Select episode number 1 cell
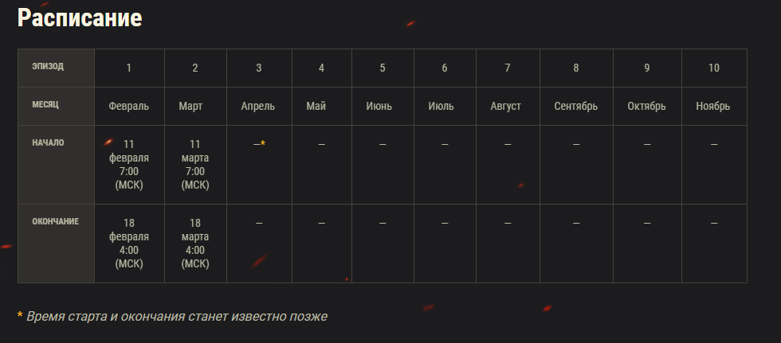781x343 pixels. coord(129,68)
